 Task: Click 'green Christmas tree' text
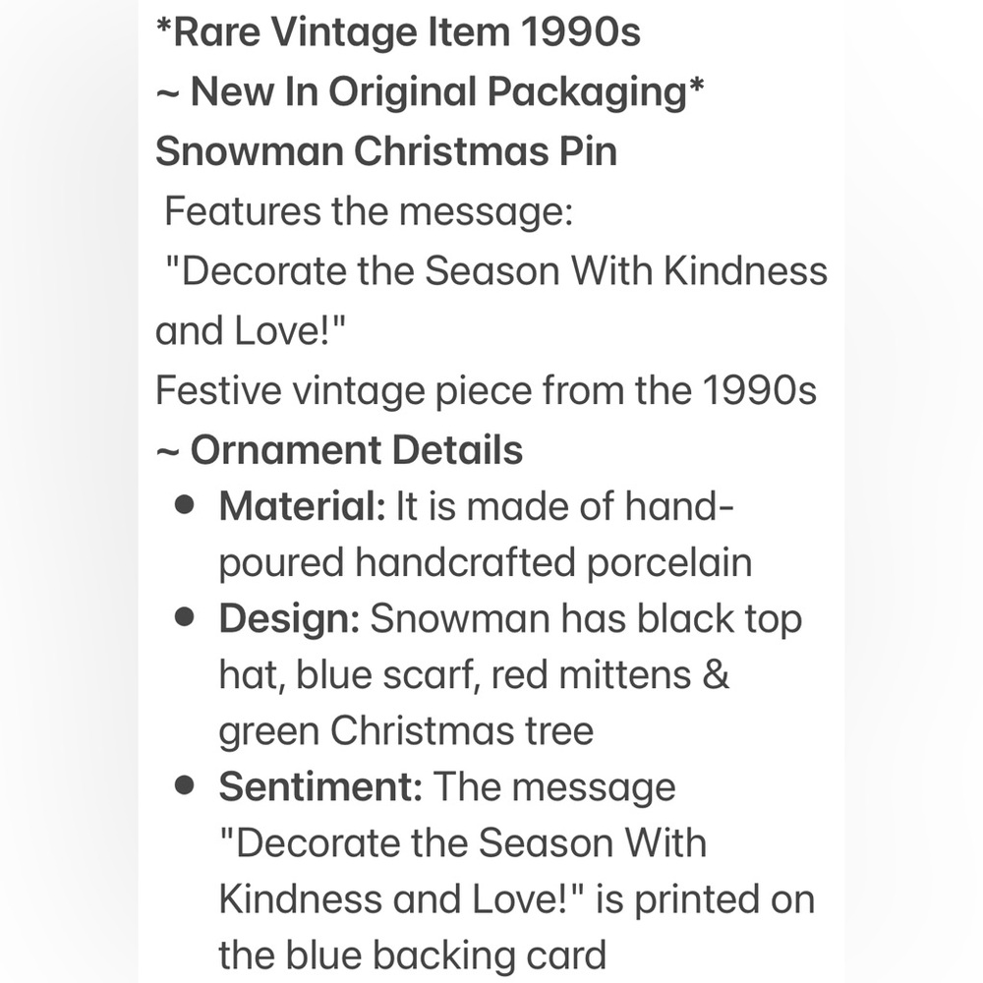coord(406,731)
